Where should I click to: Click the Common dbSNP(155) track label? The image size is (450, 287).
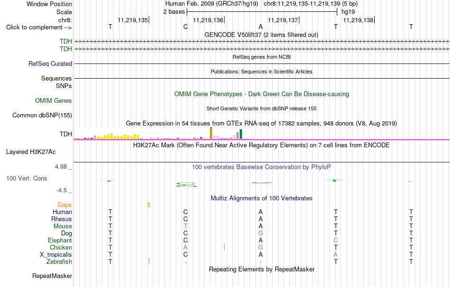coord(42,116)
